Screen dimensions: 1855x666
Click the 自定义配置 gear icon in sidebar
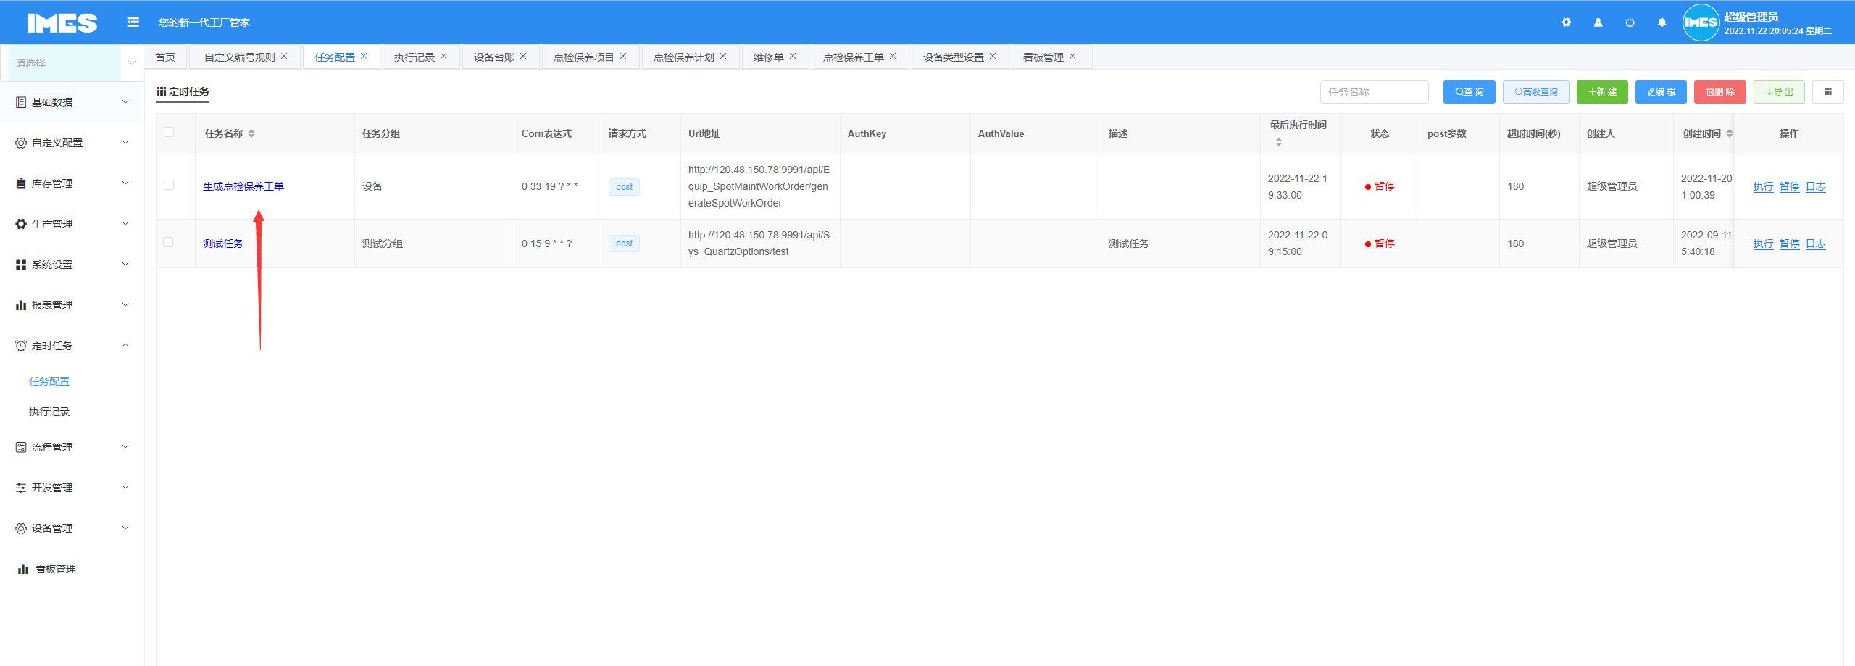tap(21, 143)
